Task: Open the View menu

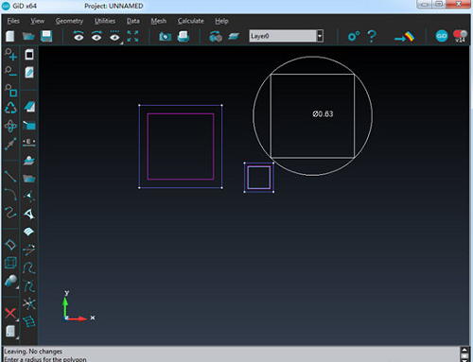Action: point(37,21)
